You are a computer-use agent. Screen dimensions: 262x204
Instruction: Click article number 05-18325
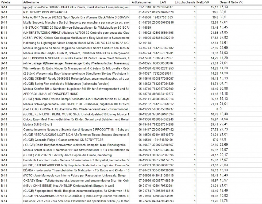pos(145,63)
